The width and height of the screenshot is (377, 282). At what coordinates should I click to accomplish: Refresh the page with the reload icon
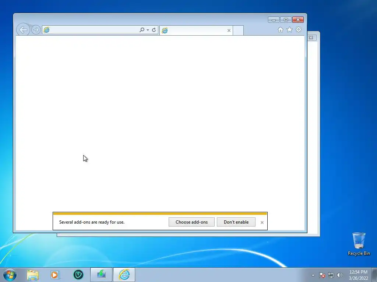click(154, 30)
